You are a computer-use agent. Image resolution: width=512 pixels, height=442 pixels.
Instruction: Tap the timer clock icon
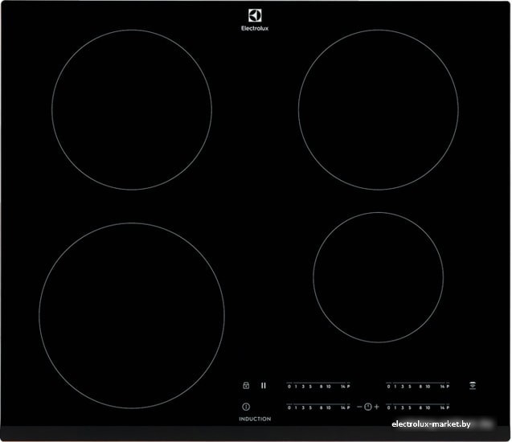[x=368, y=407]
